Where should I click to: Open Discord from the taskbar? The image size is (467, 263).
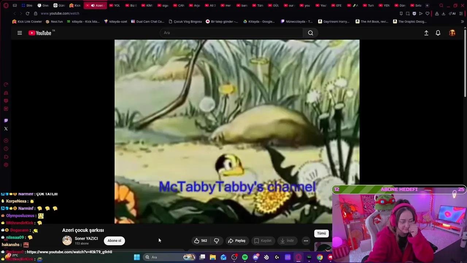pos(256,257)
